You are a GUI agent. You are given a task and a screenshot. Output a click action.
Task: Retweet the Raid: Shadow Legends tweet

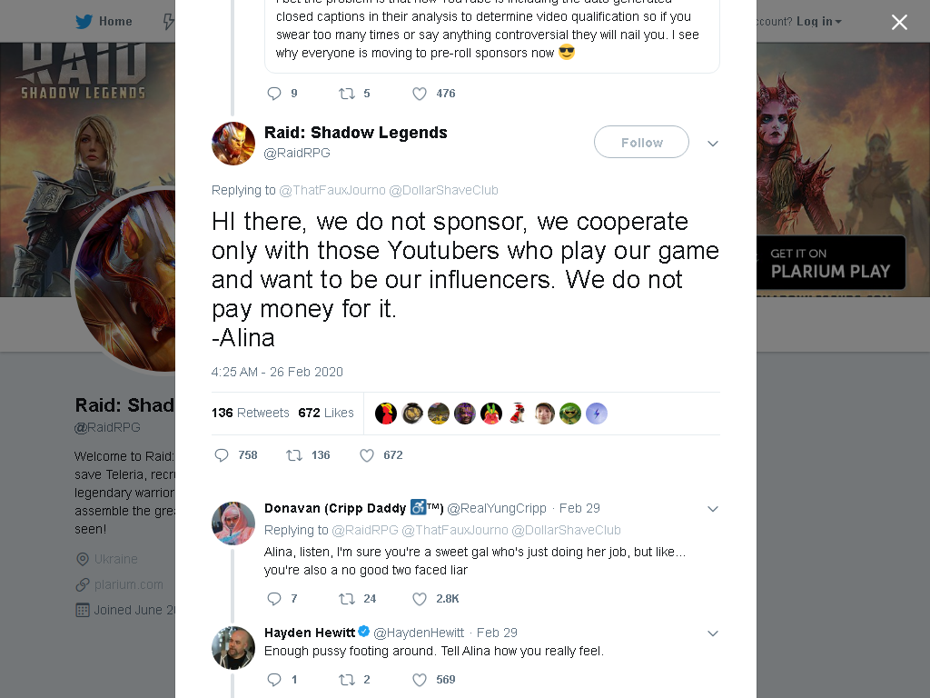[x=294, y=455]
